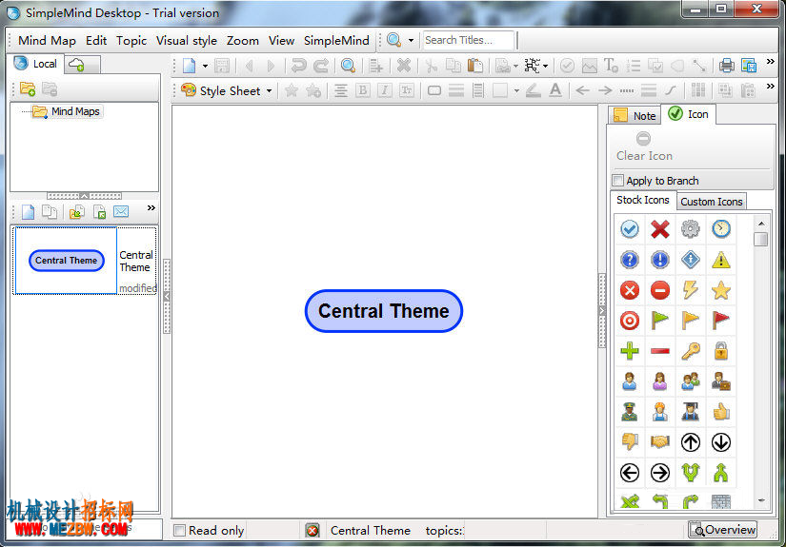Enable the Apply to Branch checkbox

pos(618,180)
